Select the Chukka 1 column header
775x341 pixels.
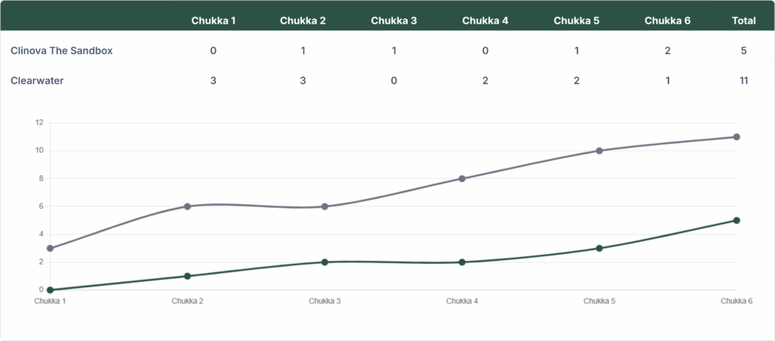click(x=213, y=20)
